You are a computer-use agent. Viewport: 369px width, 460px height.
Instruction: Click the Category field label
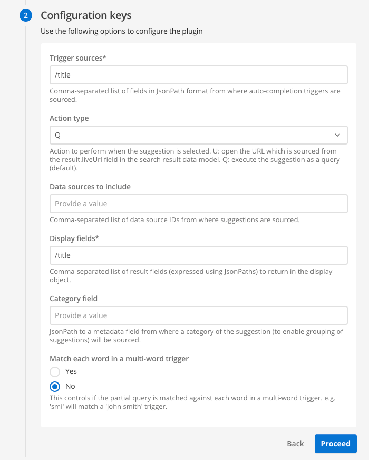(x=73, y=299)
